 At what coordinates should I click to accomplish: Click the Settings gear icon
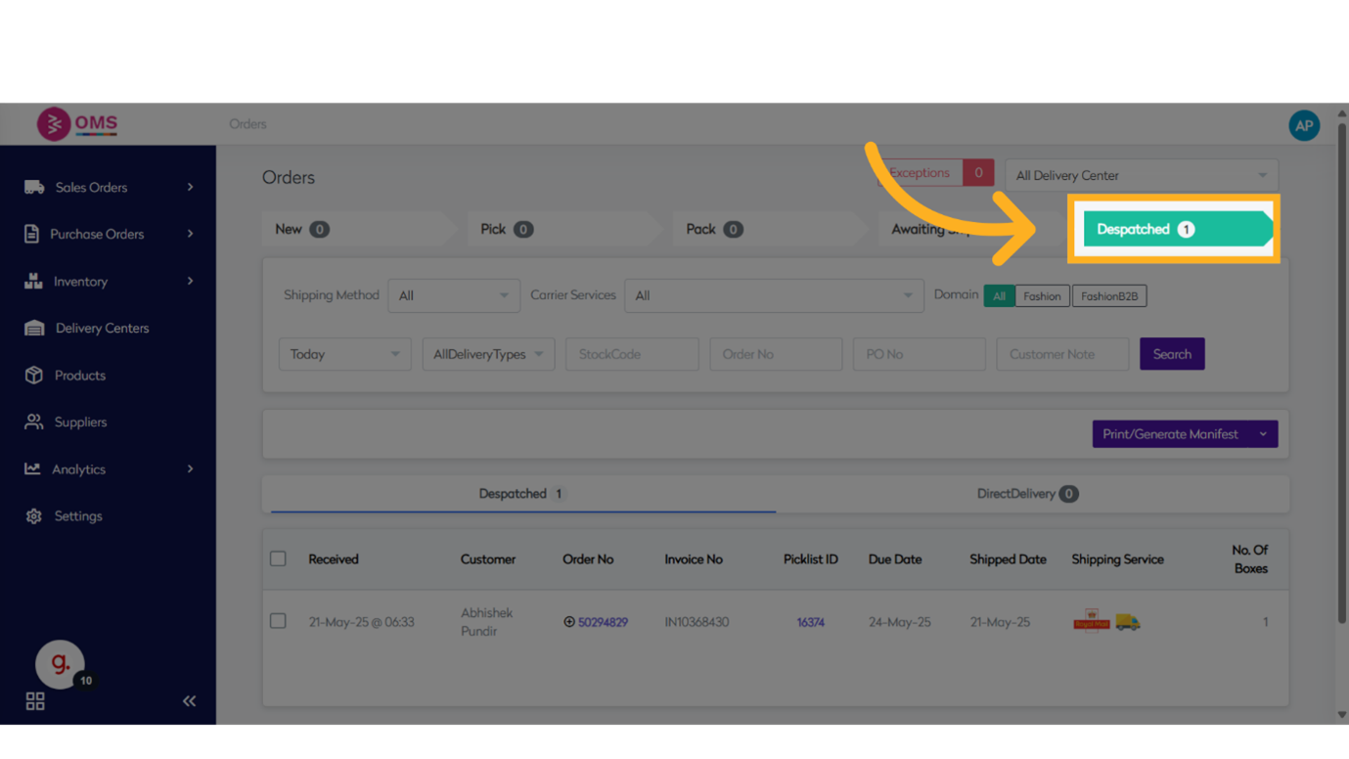[34, 515]
